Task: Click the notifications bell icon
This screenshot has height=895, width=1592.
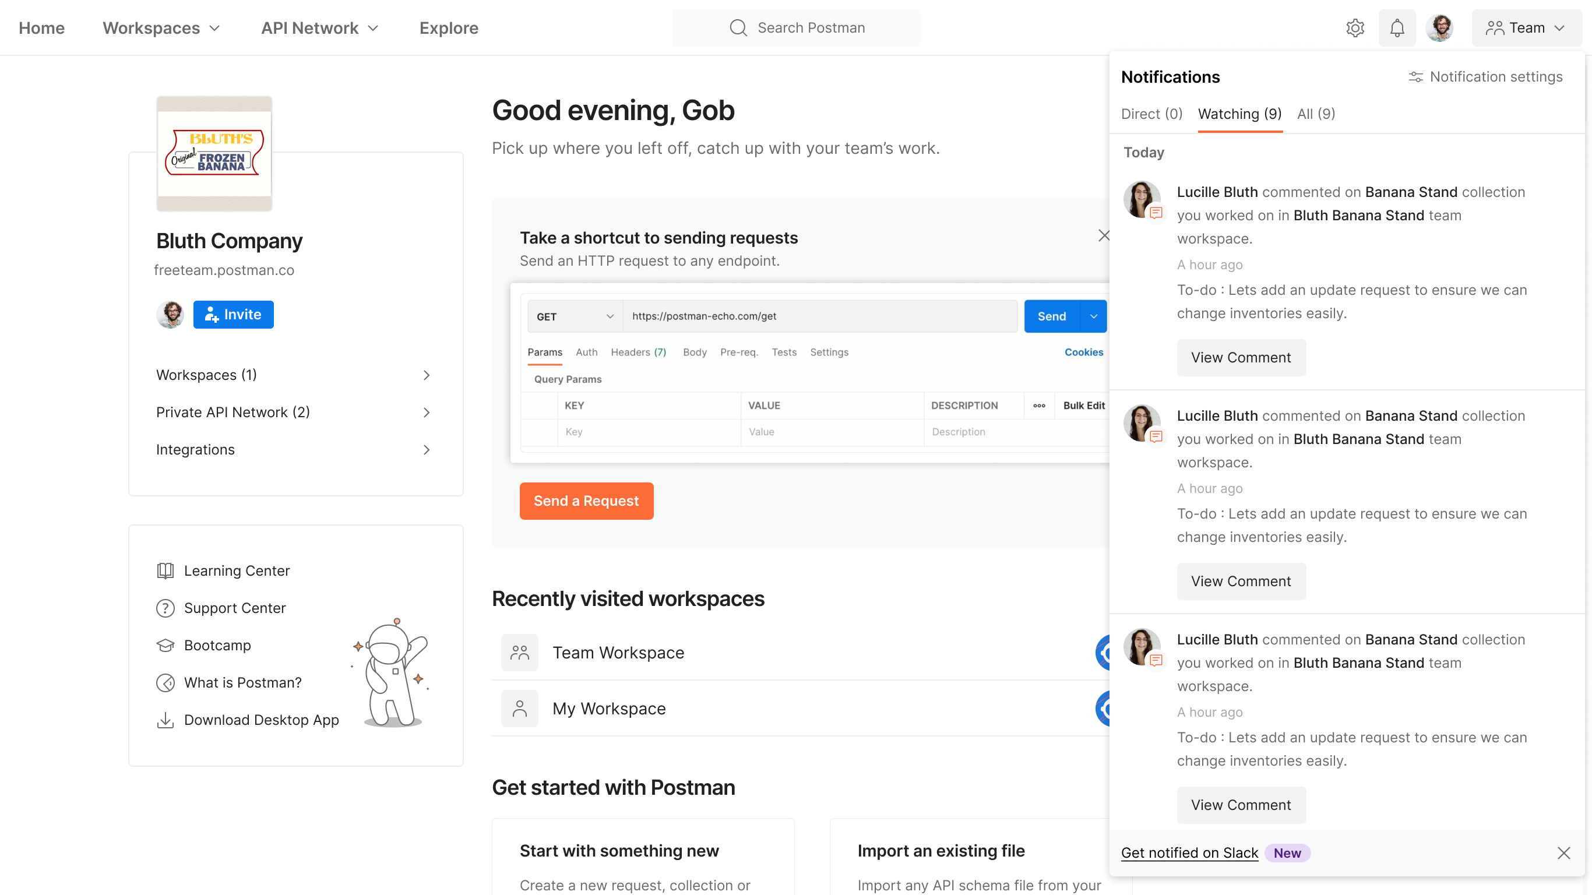Action: (x=1397, y=28)
